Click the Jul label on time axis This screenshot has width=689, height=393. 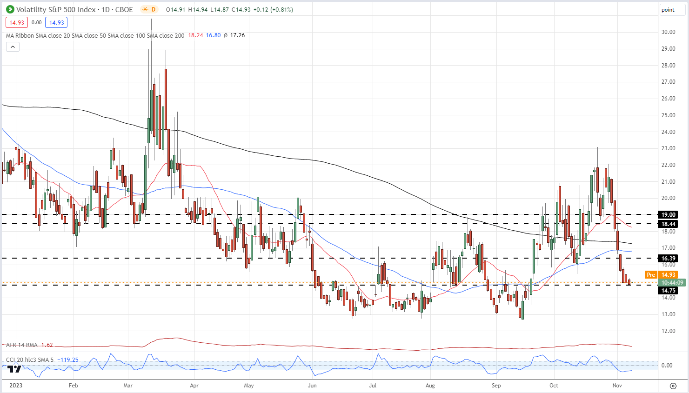tap(373, 386)
